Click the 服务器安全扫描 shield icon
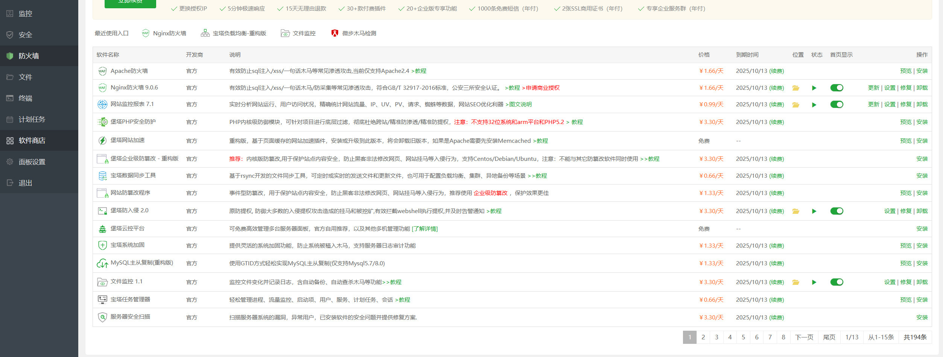 click(102, 318)
